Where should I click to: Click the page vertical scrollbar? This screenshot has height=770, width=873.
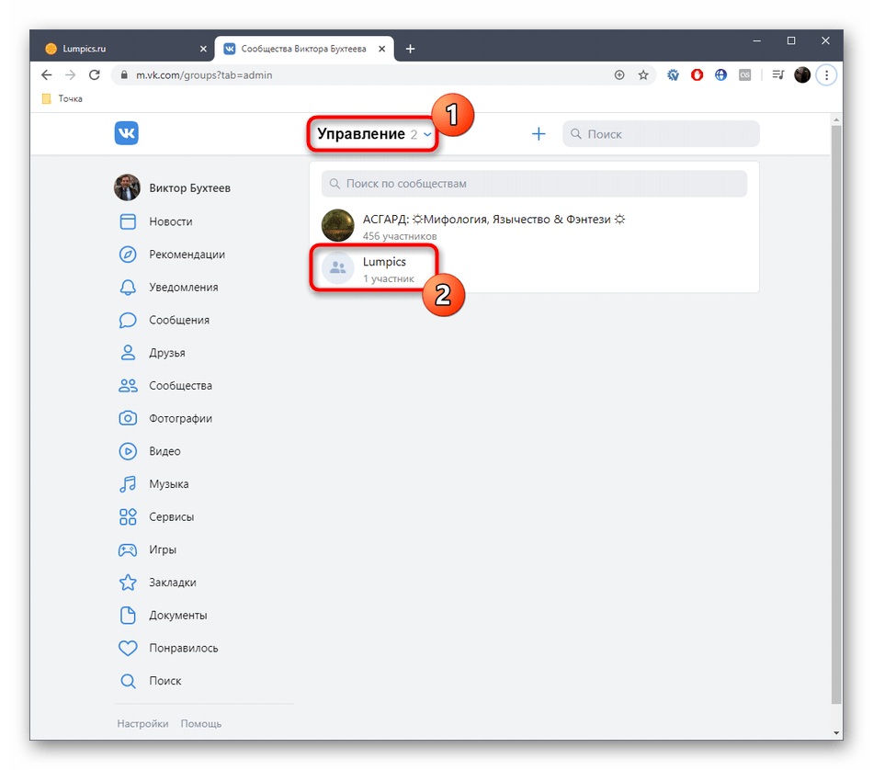click(836, 414)
